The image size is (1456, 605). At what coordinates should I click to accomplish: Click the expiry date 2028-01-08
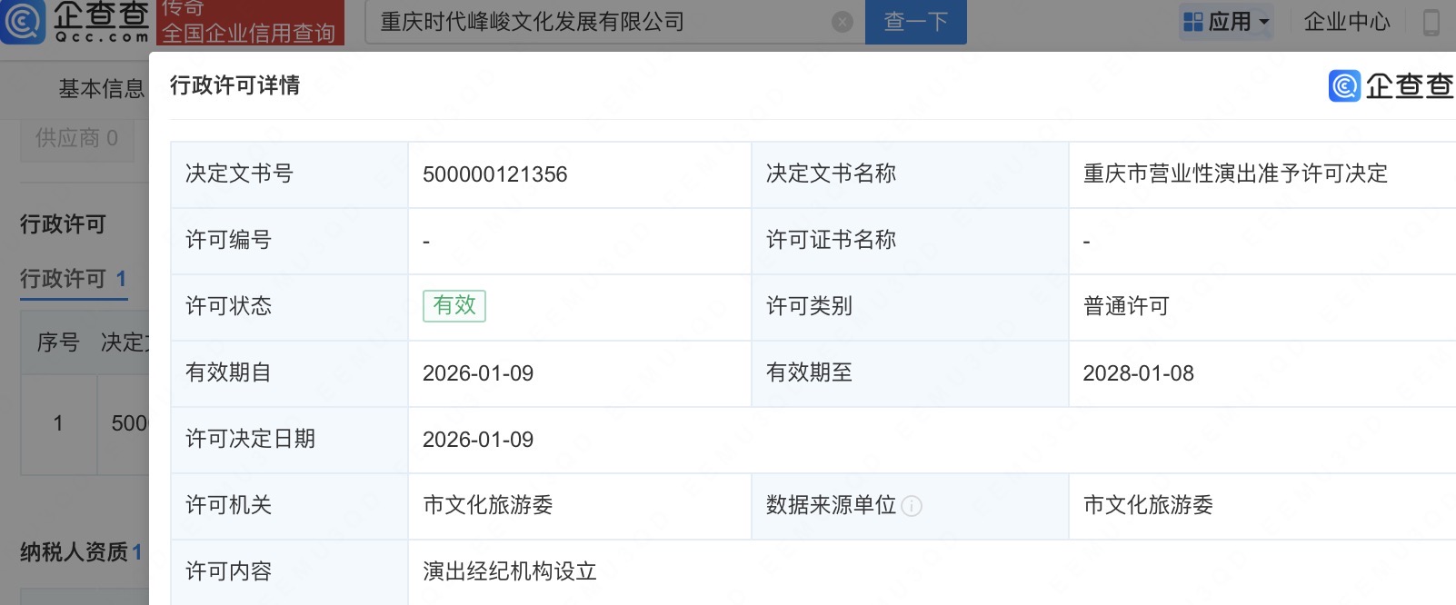(1139, 373)
